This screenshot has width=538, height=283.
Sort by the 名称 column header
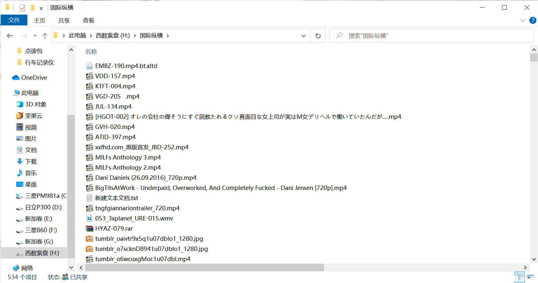(x=91, y=51)
